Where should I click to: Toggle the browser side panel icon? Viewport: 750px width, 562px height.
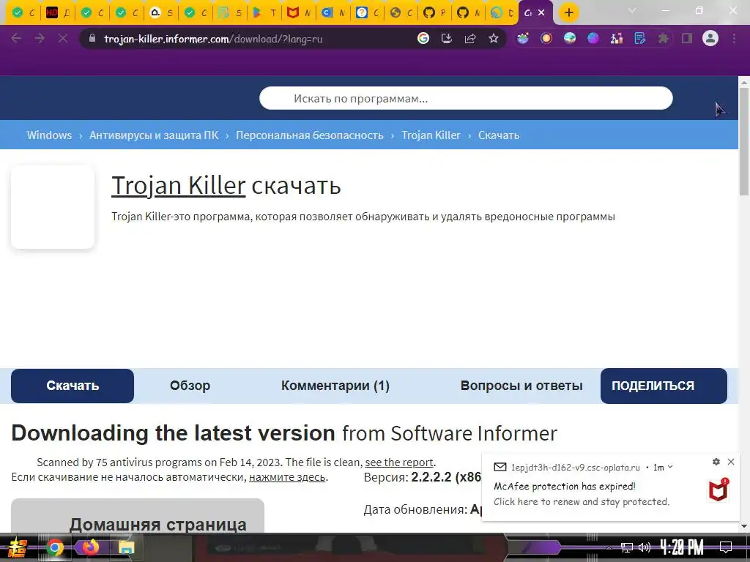coord(687,38)
